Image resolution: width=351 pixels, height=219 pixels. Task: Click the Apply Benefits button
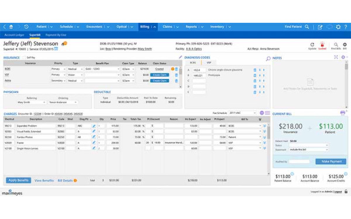pyautogui.click(x=18, y=180)
